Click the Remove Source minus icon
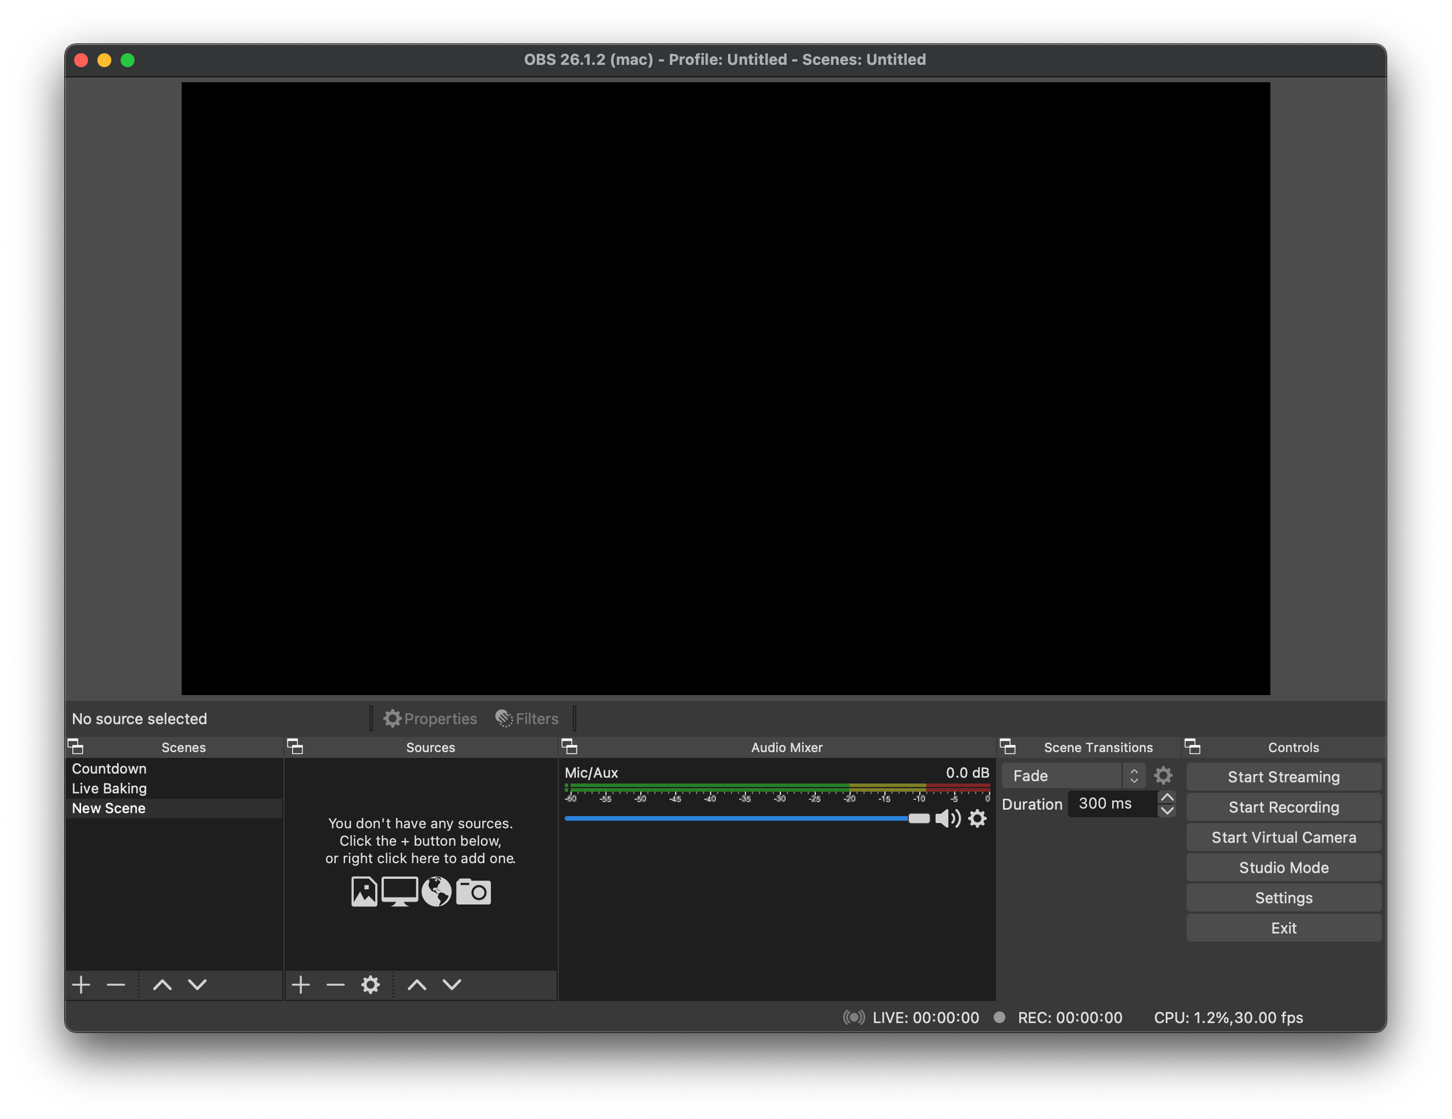 335,984
